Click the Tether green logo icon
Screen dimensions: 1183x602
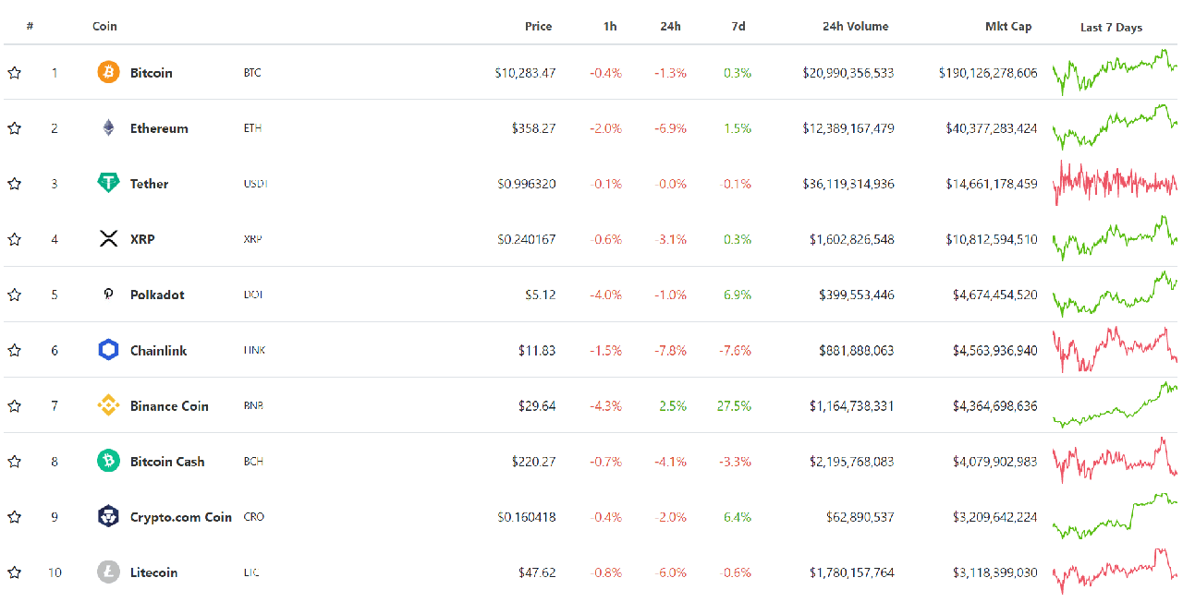pos(108,183)
